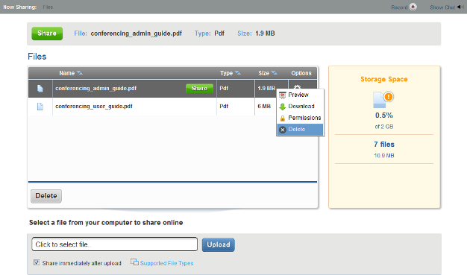Viewport: 467px width, 275px height.
Task: Click the Storage Space heading
Action: [384, 79]
